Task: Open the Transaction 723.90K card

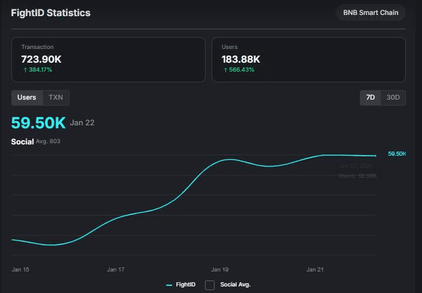Action: (108, 60)
